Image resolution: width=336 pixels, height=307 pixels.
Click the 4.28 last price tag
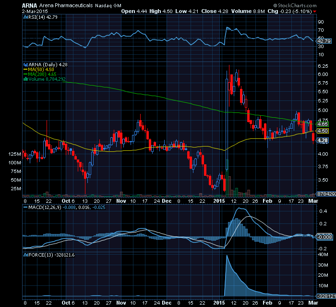click(322, 140)
